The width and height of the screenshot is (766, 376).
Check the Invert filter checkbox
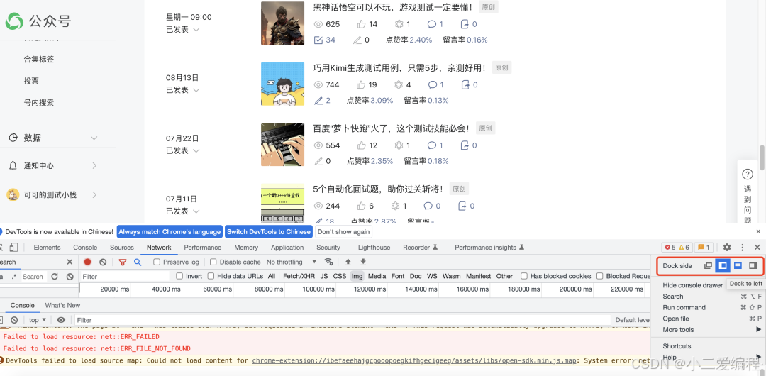[x=179, y=276]
